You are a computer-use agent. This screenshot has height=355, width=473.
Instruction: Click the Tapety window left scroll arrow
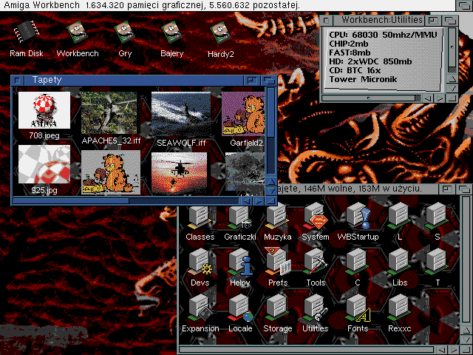tap(246, 201)
